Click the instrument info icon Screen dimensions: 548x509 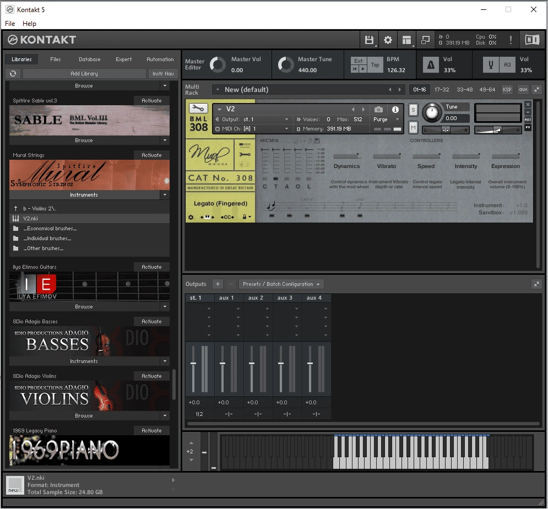(395, 110)
